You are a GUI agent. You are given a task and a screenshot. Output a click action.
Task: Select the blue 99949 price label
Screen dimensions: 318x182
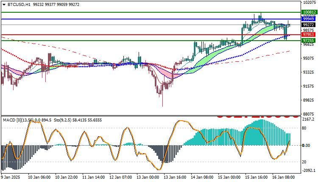(x=309, y=19)
